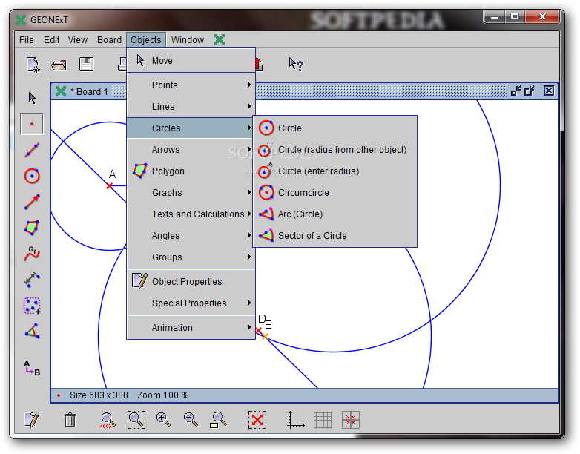Viewport: 580px width, 454px height.
Task: Open the Edit menu
Action: 51,39
